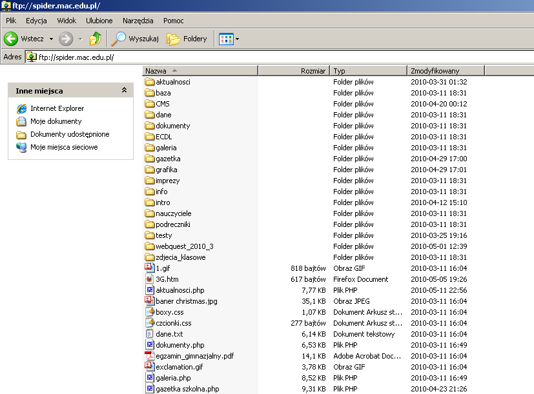The width and height of the screenshot is (534, 394).
Task: Sort by the Rozmiar column header
Action: point(294,71)
